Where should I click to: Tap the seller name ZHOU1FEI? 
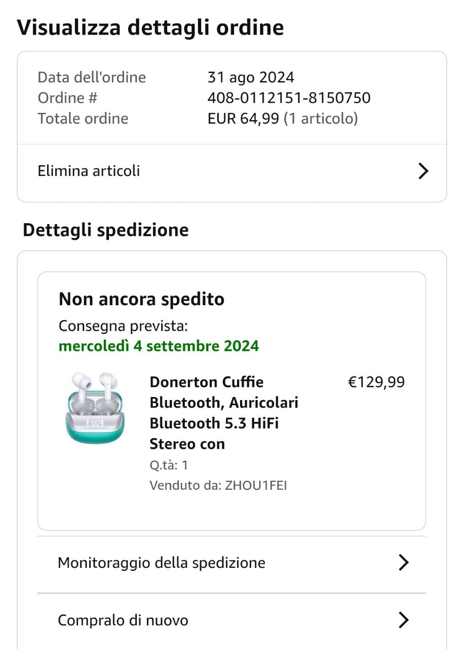point(256,485)
